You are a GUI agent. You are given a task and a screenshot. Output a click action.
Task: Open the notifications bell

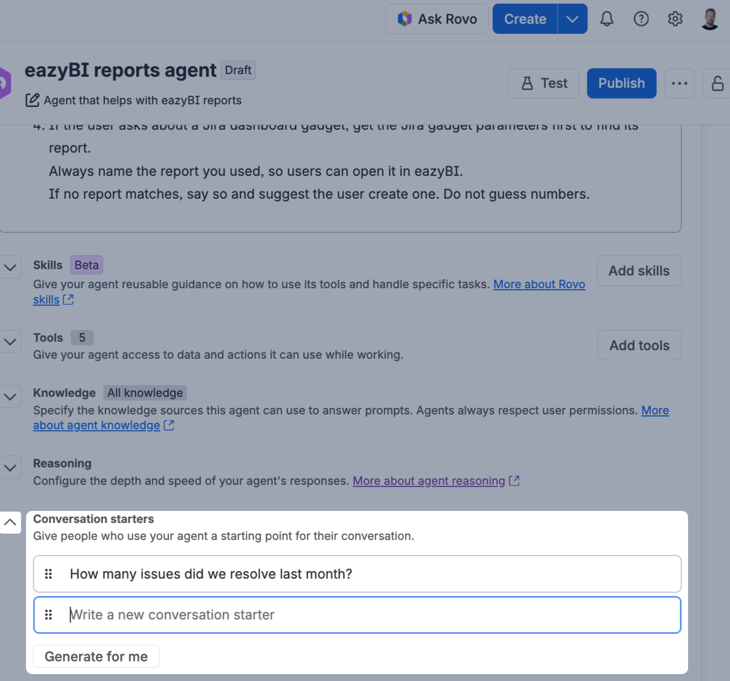pyautogui.click(x=607, y=19)
